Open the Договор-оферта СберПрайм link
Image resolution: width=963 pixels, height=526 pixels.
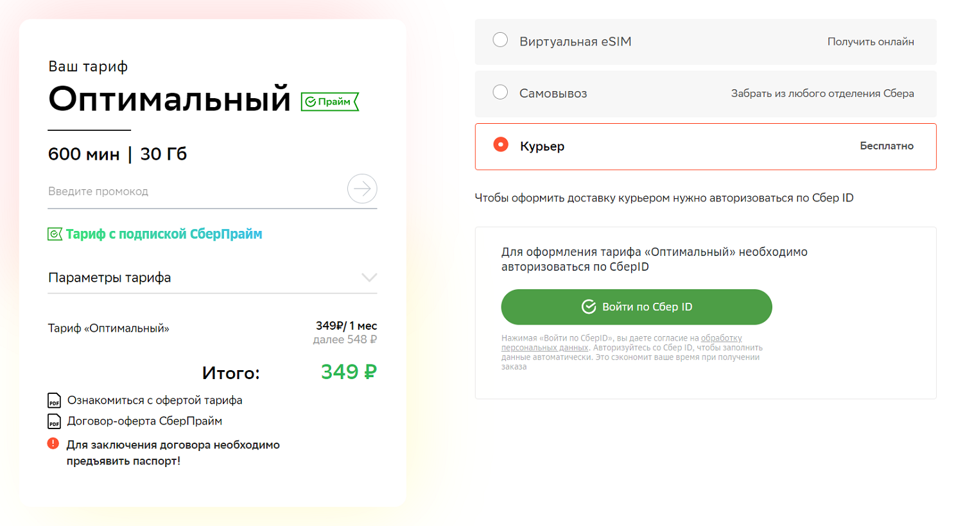144,421
